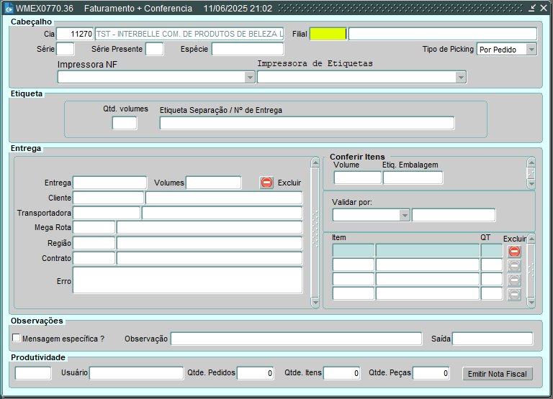553x399 pixels.
Task: Click the grey delete icon in the third item row
Action: tap(514, 280)
